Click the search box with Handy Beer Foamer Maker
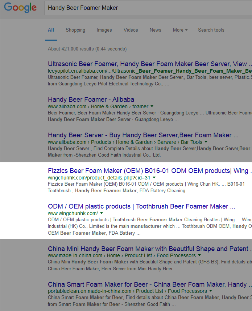The height and width of the screenshot is (311, 252). (145, 8)
